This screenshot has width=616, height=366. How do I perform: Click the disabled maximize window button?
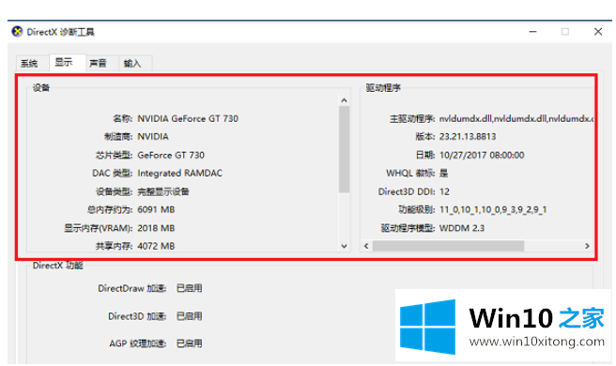(565, 31)
